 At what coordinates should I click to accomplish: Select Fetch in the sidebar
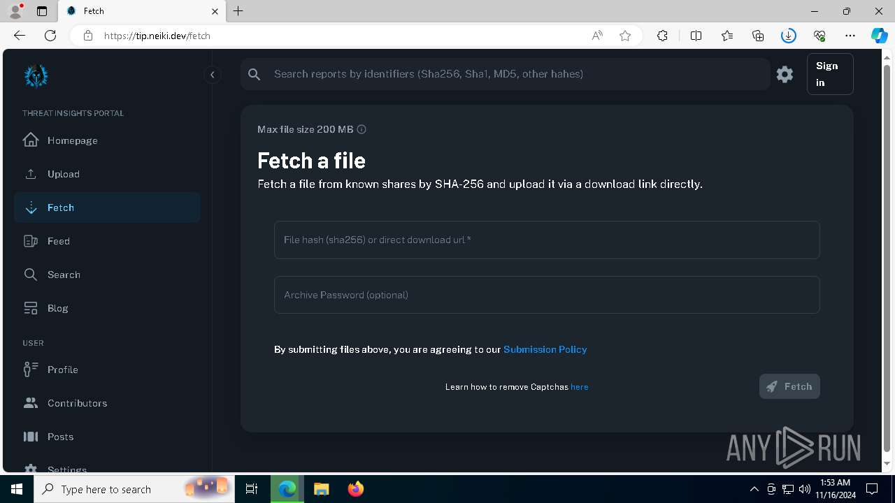pyautogui.click(x=107, y=207)
